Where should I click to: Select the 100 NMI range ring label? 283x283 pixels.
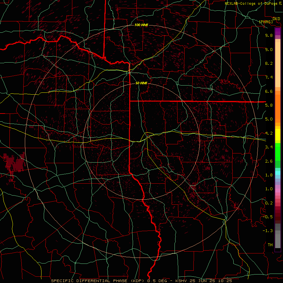(141, 25)
